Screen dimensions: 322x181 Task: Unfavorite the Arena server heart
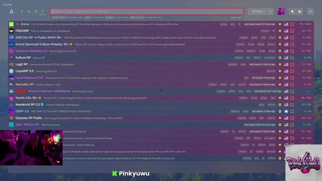292,24
